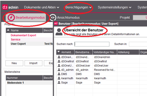Click user icon of d3Onefirst row
Viewport: 147px width, 96px height.
tap(59, 61)
